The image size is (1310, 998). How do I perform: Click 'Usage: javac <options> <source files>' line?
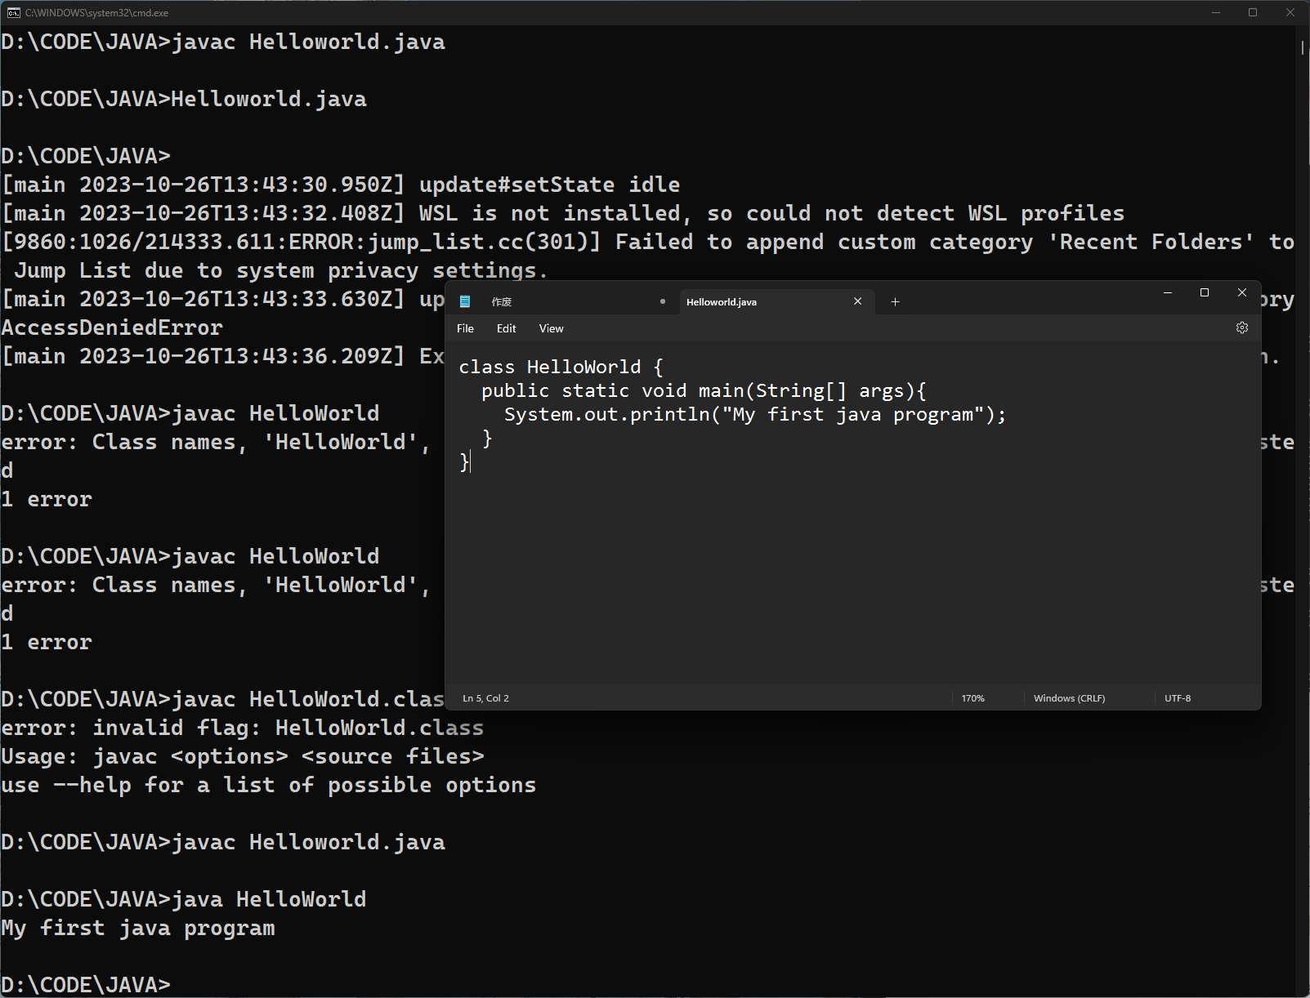pos(243,756)
